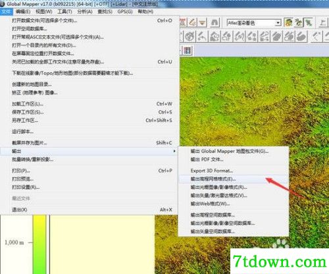Expand the 输出 submenu entry
Screen dimensions: 329x274
click(x=89, y=151)
